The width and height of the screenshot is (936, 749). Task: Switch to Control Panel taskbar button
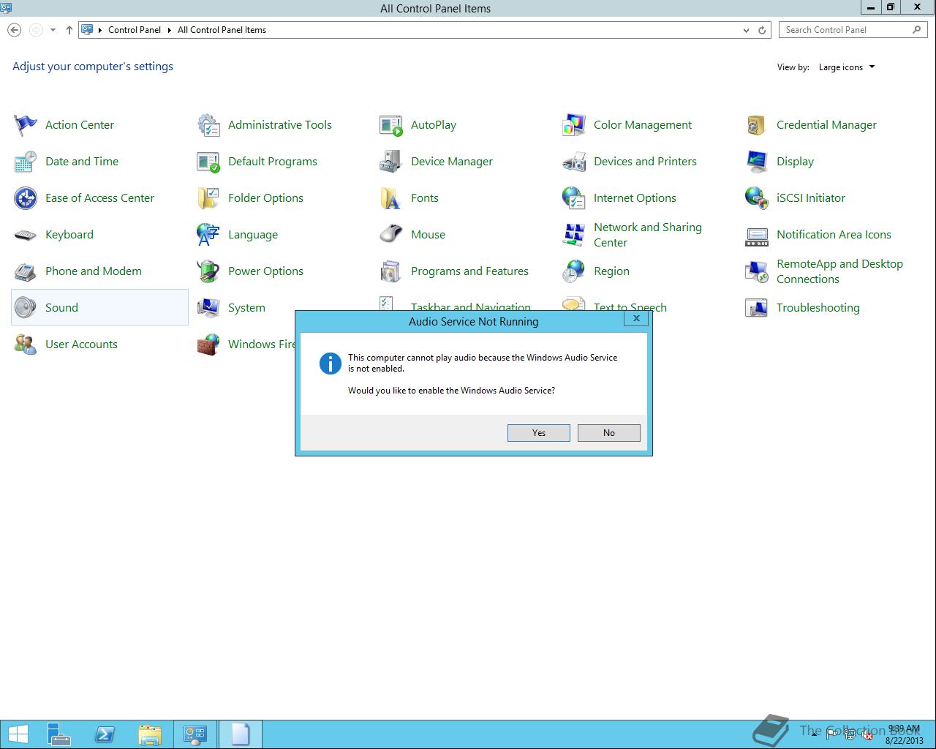click(195, 734)
